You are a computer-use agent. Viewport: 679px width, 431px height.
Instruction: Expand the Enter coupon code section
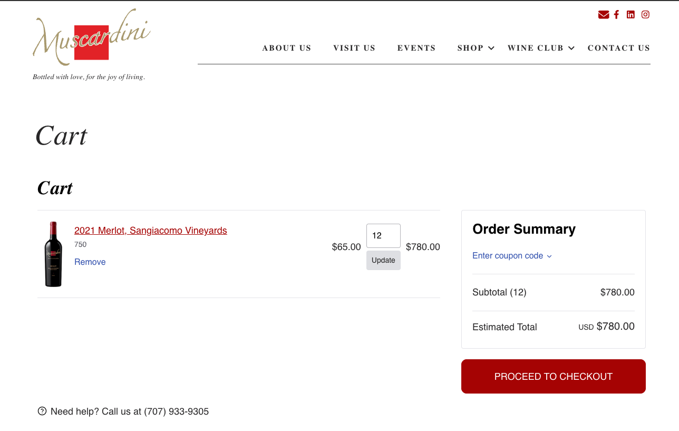[512, 256]
